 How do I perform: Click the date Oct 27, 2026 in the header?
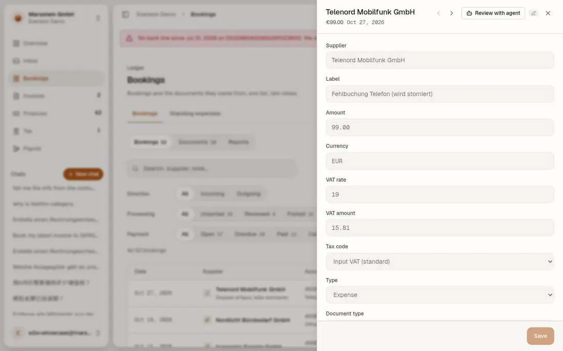pos(365,22)
